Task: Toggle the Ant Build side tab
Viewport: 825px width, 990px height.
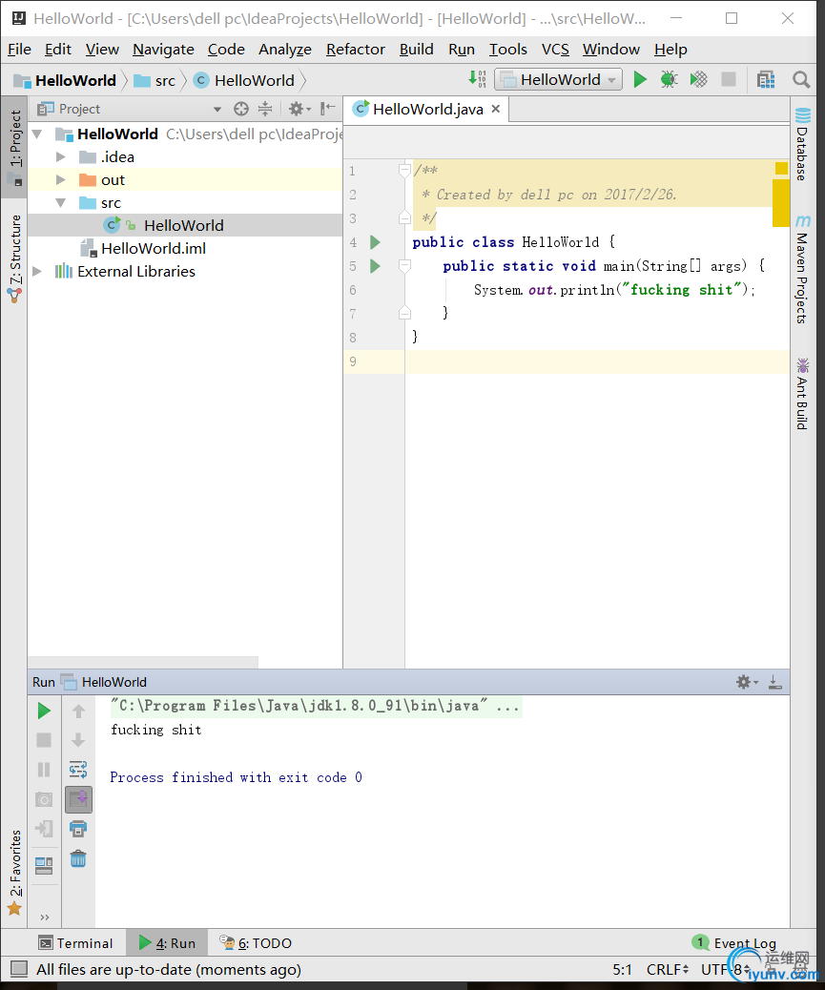Action: pyautogui.click(x=802, y=395)
